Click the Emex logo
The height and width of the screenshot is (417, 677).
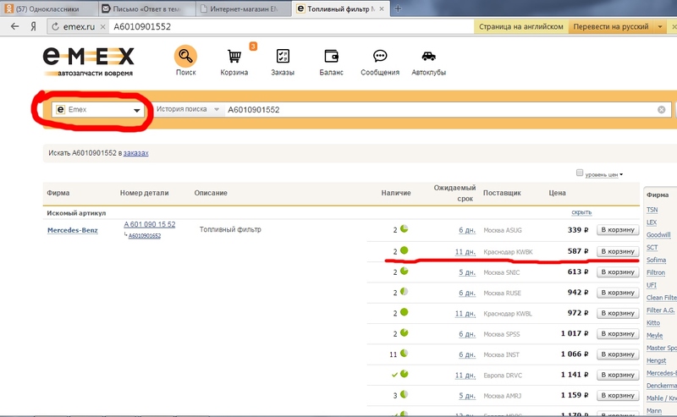(89, 60)
